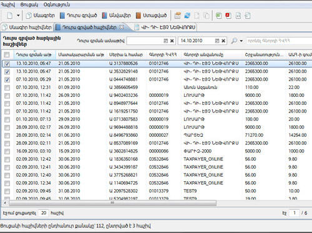Click the empty start date field

tap(145, 41)
